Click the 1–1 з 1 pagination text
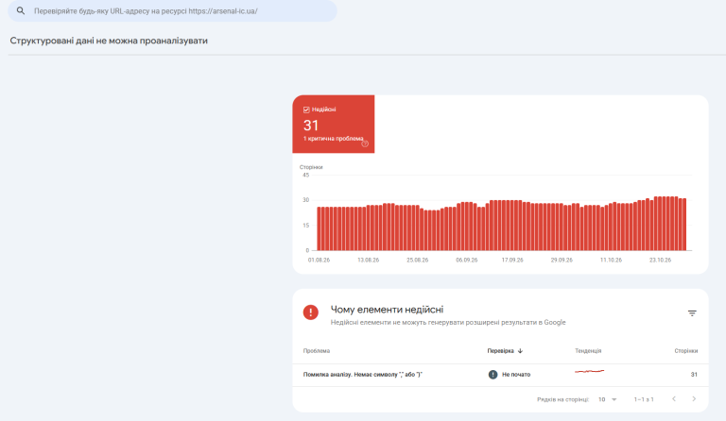726x421 pixels. [x=644, y=399]
